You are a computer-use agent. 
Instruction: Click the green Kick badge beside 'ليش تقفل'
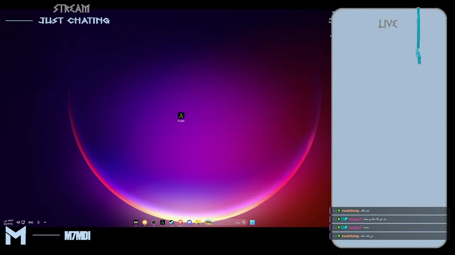[339, 211]
